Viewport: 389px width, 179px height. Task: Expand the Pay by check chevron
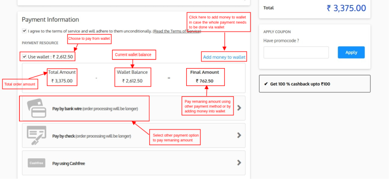239,135
